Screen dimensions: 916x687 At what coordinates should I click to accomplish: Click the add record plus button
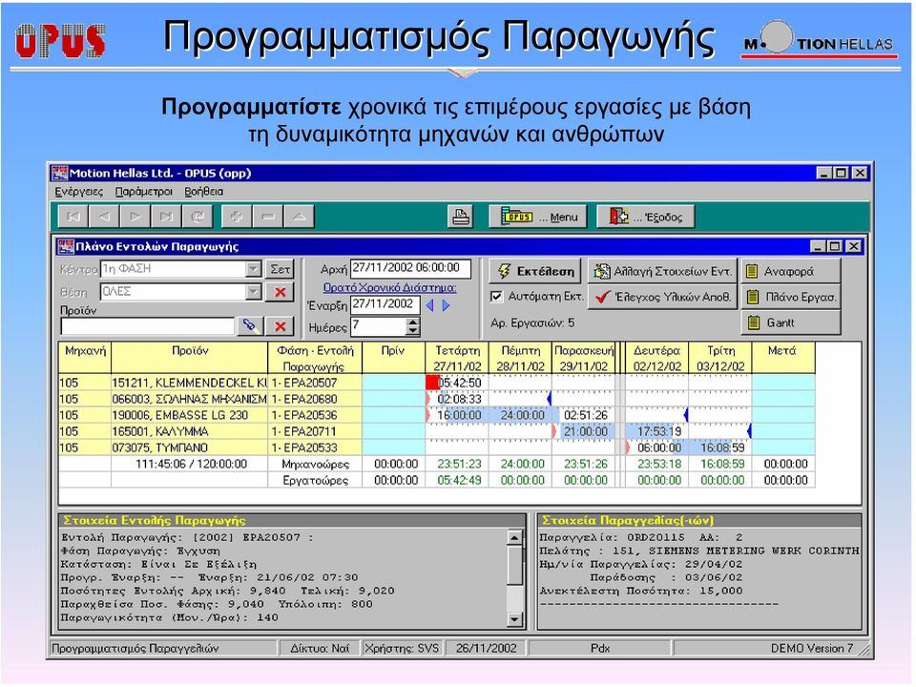[x=237, y=217]
